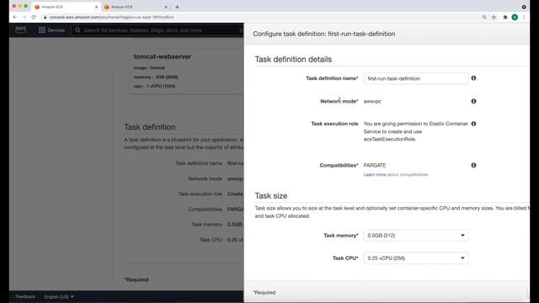The width and height of the screenshot is (539, 303).
Task: Click the cpu 1 vCPU (1024) text
Action: pos(154,86)
